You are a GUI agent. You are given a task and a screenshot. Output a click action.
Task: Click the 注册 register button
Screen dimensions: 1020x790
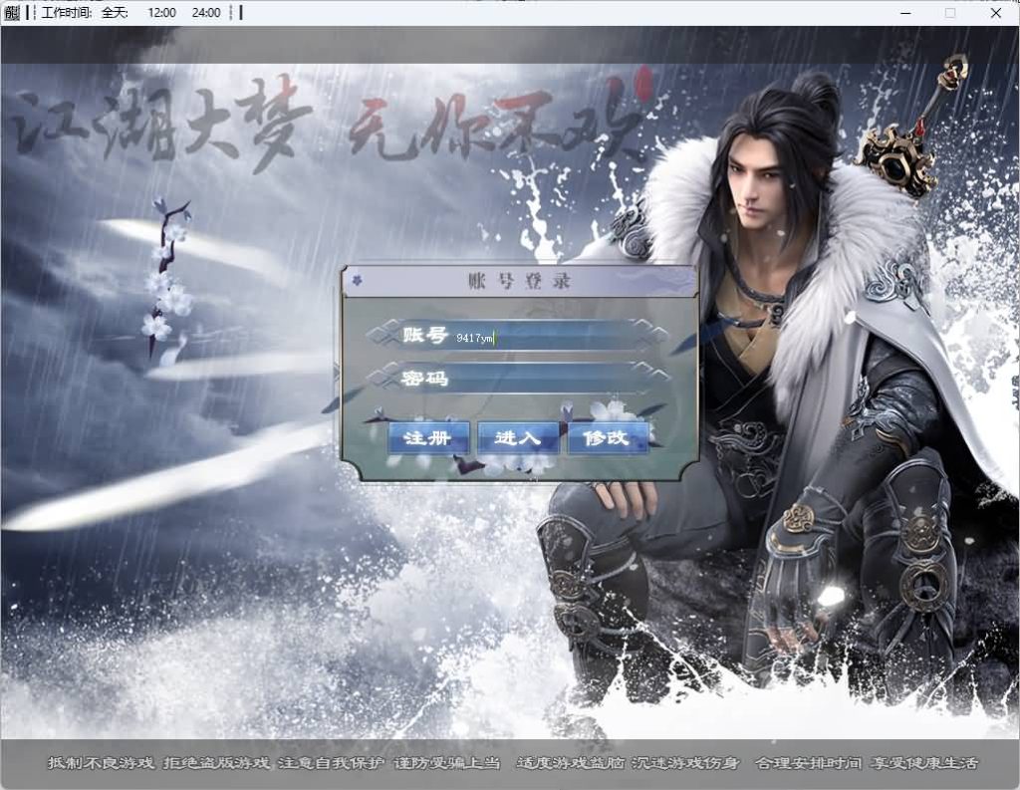[x=428, y=438]
